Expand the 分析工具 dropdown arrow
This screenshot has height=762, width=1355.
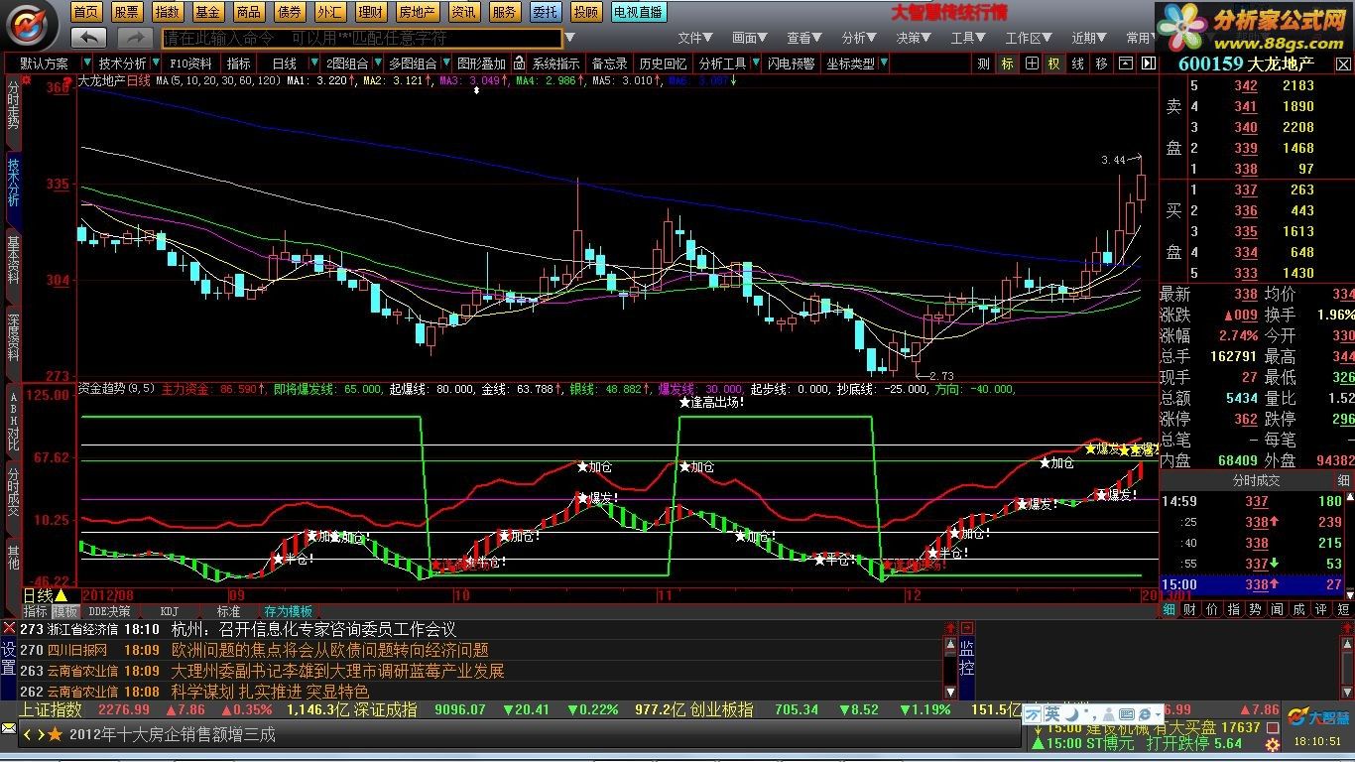click(x=755, y=63)
